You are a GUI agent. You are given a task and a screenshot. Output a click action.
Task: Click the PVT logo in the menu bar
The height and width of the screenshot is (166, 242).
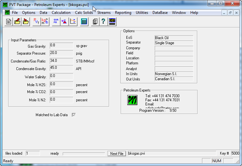(x=7, y=12)
